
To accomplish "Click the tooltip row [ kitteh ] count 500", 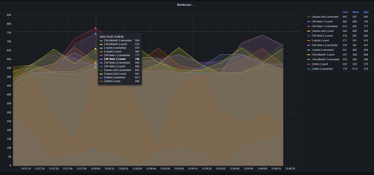I will (x=120, y=81).
